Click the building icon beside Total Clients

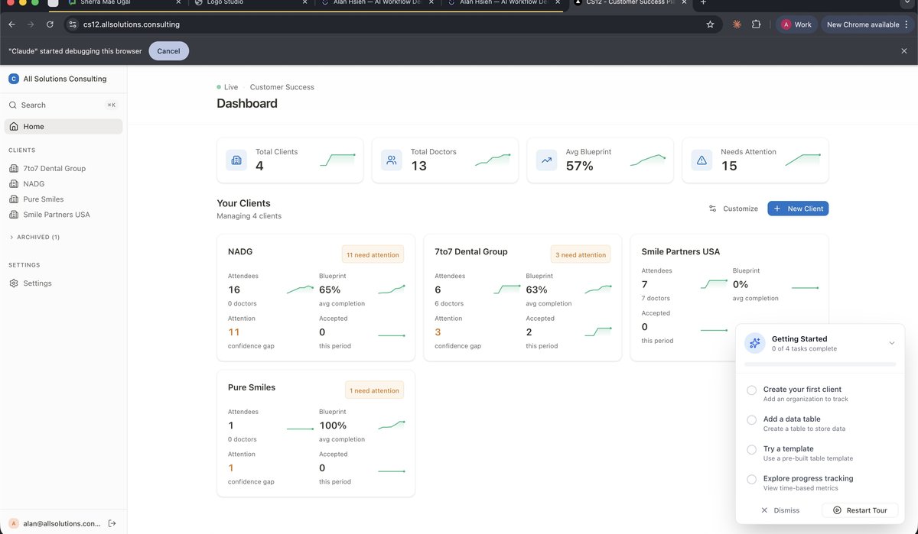click(x=236, y=159)
